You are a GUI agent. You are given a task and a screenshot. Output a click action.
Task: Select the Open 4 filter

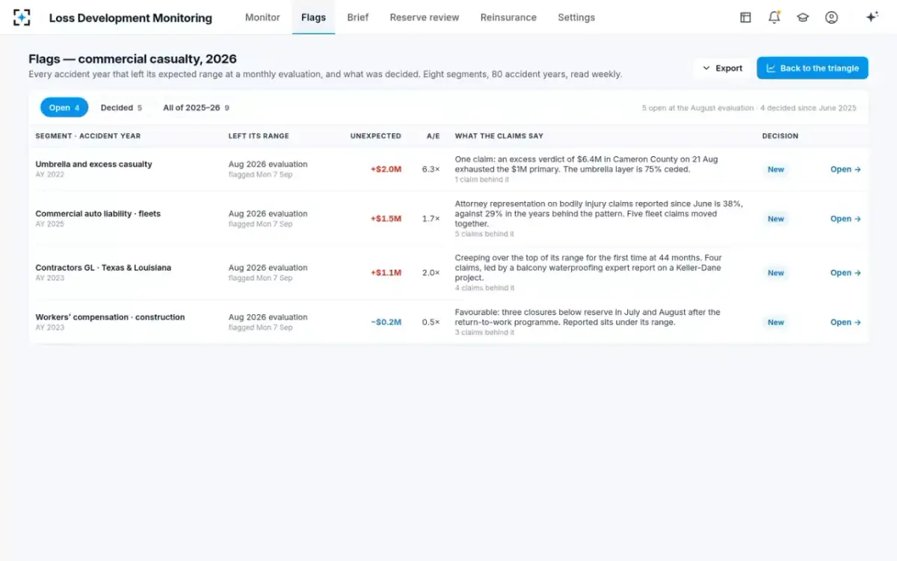tap(64, 108)
